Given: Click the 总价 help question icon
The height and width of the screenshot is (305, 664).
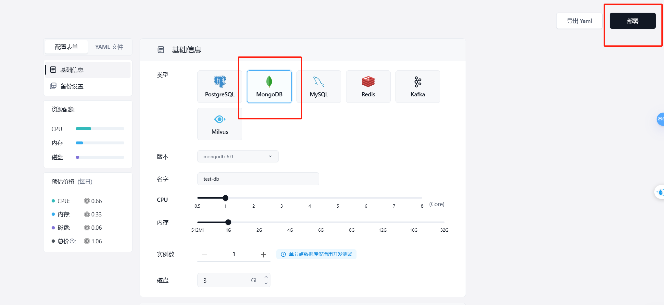Looking at the screenshot, I should pyautogui.click(x=72, y=241).
